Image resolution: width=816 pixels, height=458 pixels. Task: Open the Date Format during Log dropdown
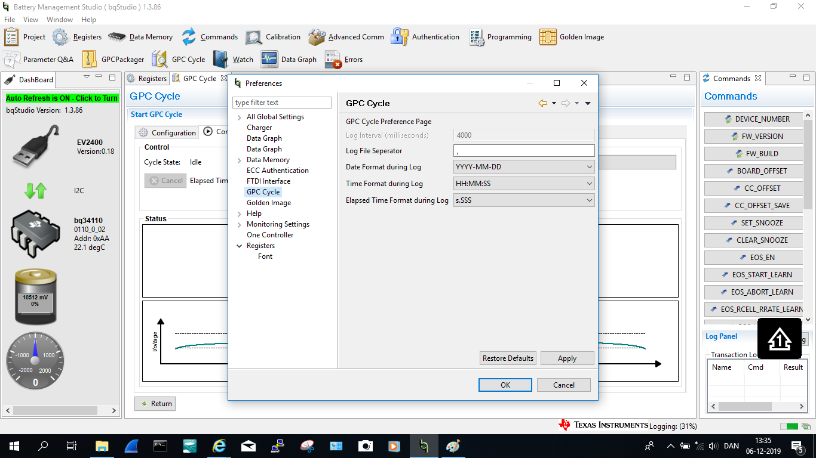click(524, 167)
